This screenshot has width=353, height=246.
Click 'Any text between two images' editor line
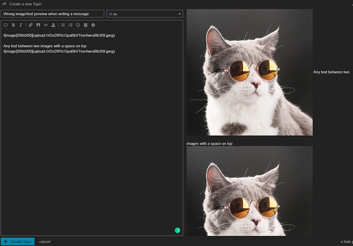pos(45,46)
